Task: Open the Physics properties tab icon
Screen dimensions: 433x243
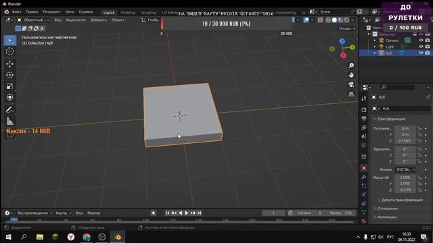Action: [364, 194]
